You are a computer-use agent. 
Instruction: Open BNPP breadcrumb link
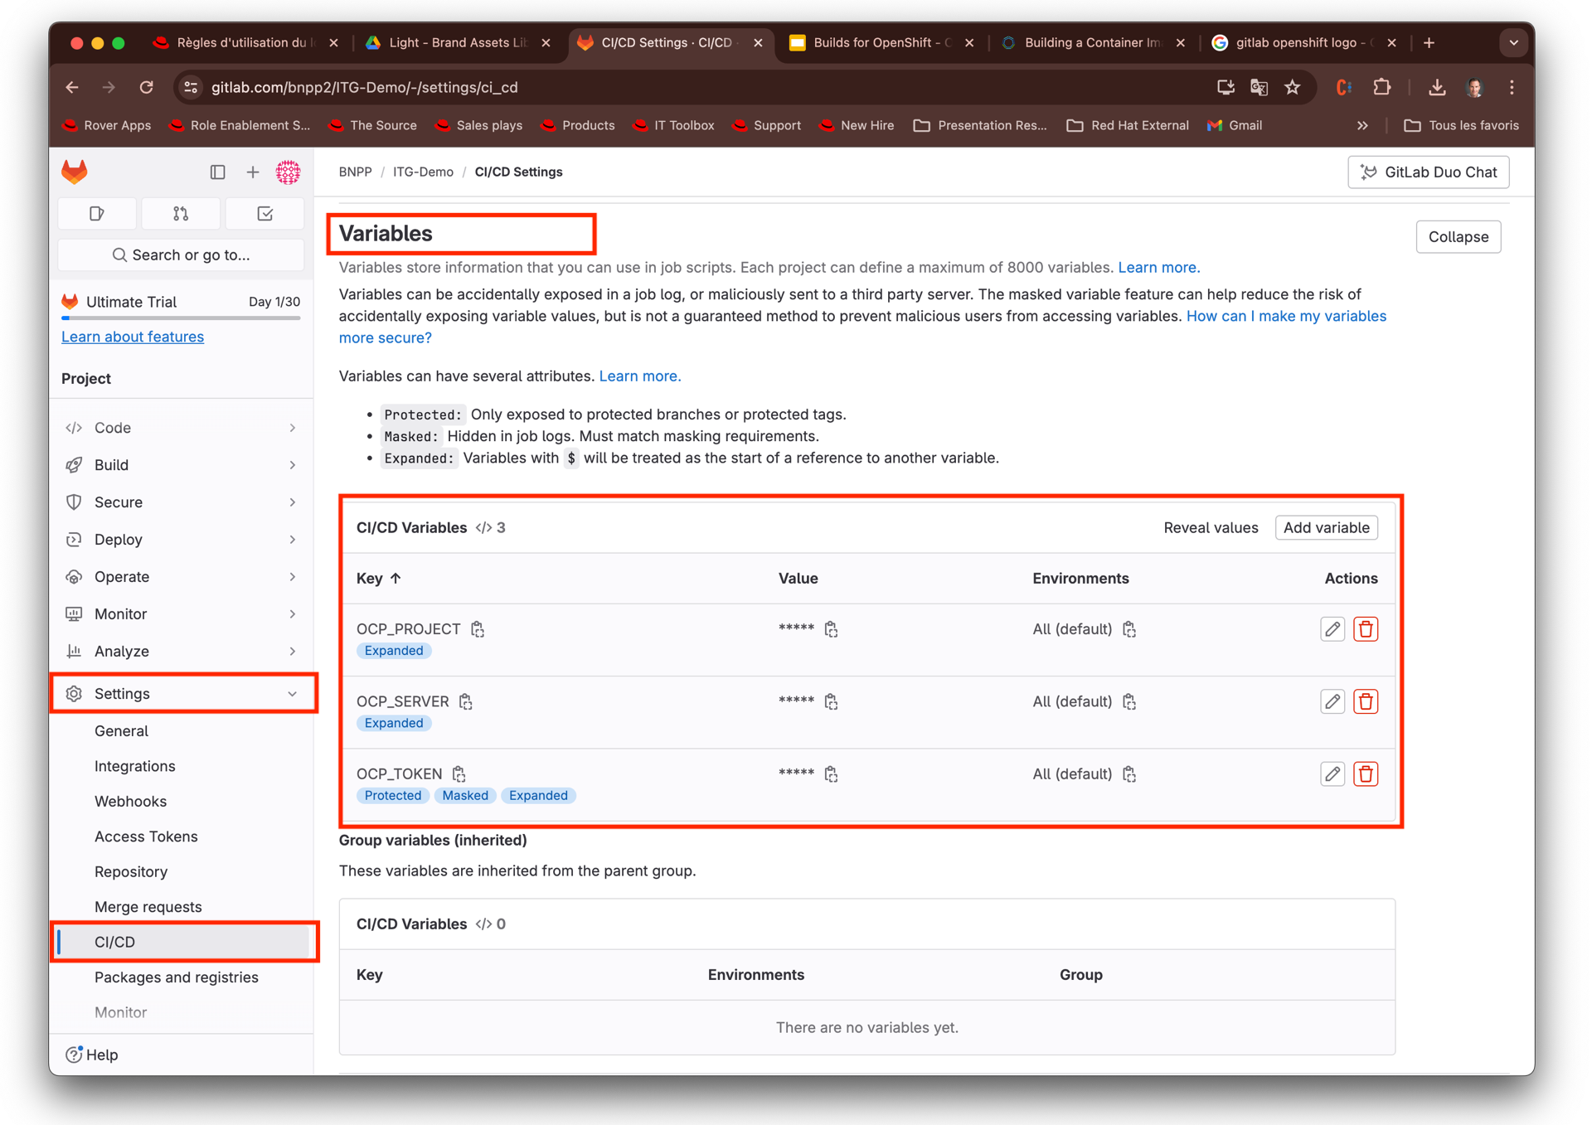355,172
